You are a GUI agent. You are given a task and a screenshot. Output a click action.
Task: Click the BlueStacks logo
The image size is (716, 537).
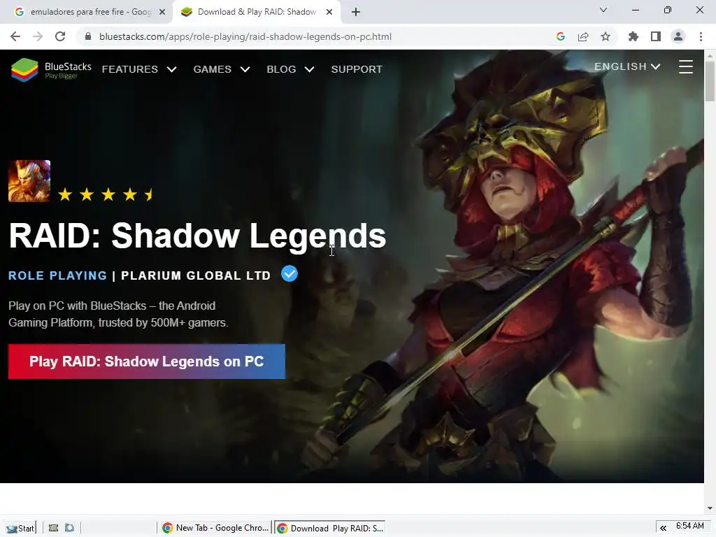(x=51, y=69)
